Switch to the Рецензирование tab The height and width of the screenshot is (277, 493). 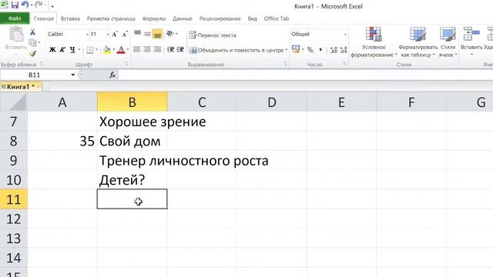[220, 18]
